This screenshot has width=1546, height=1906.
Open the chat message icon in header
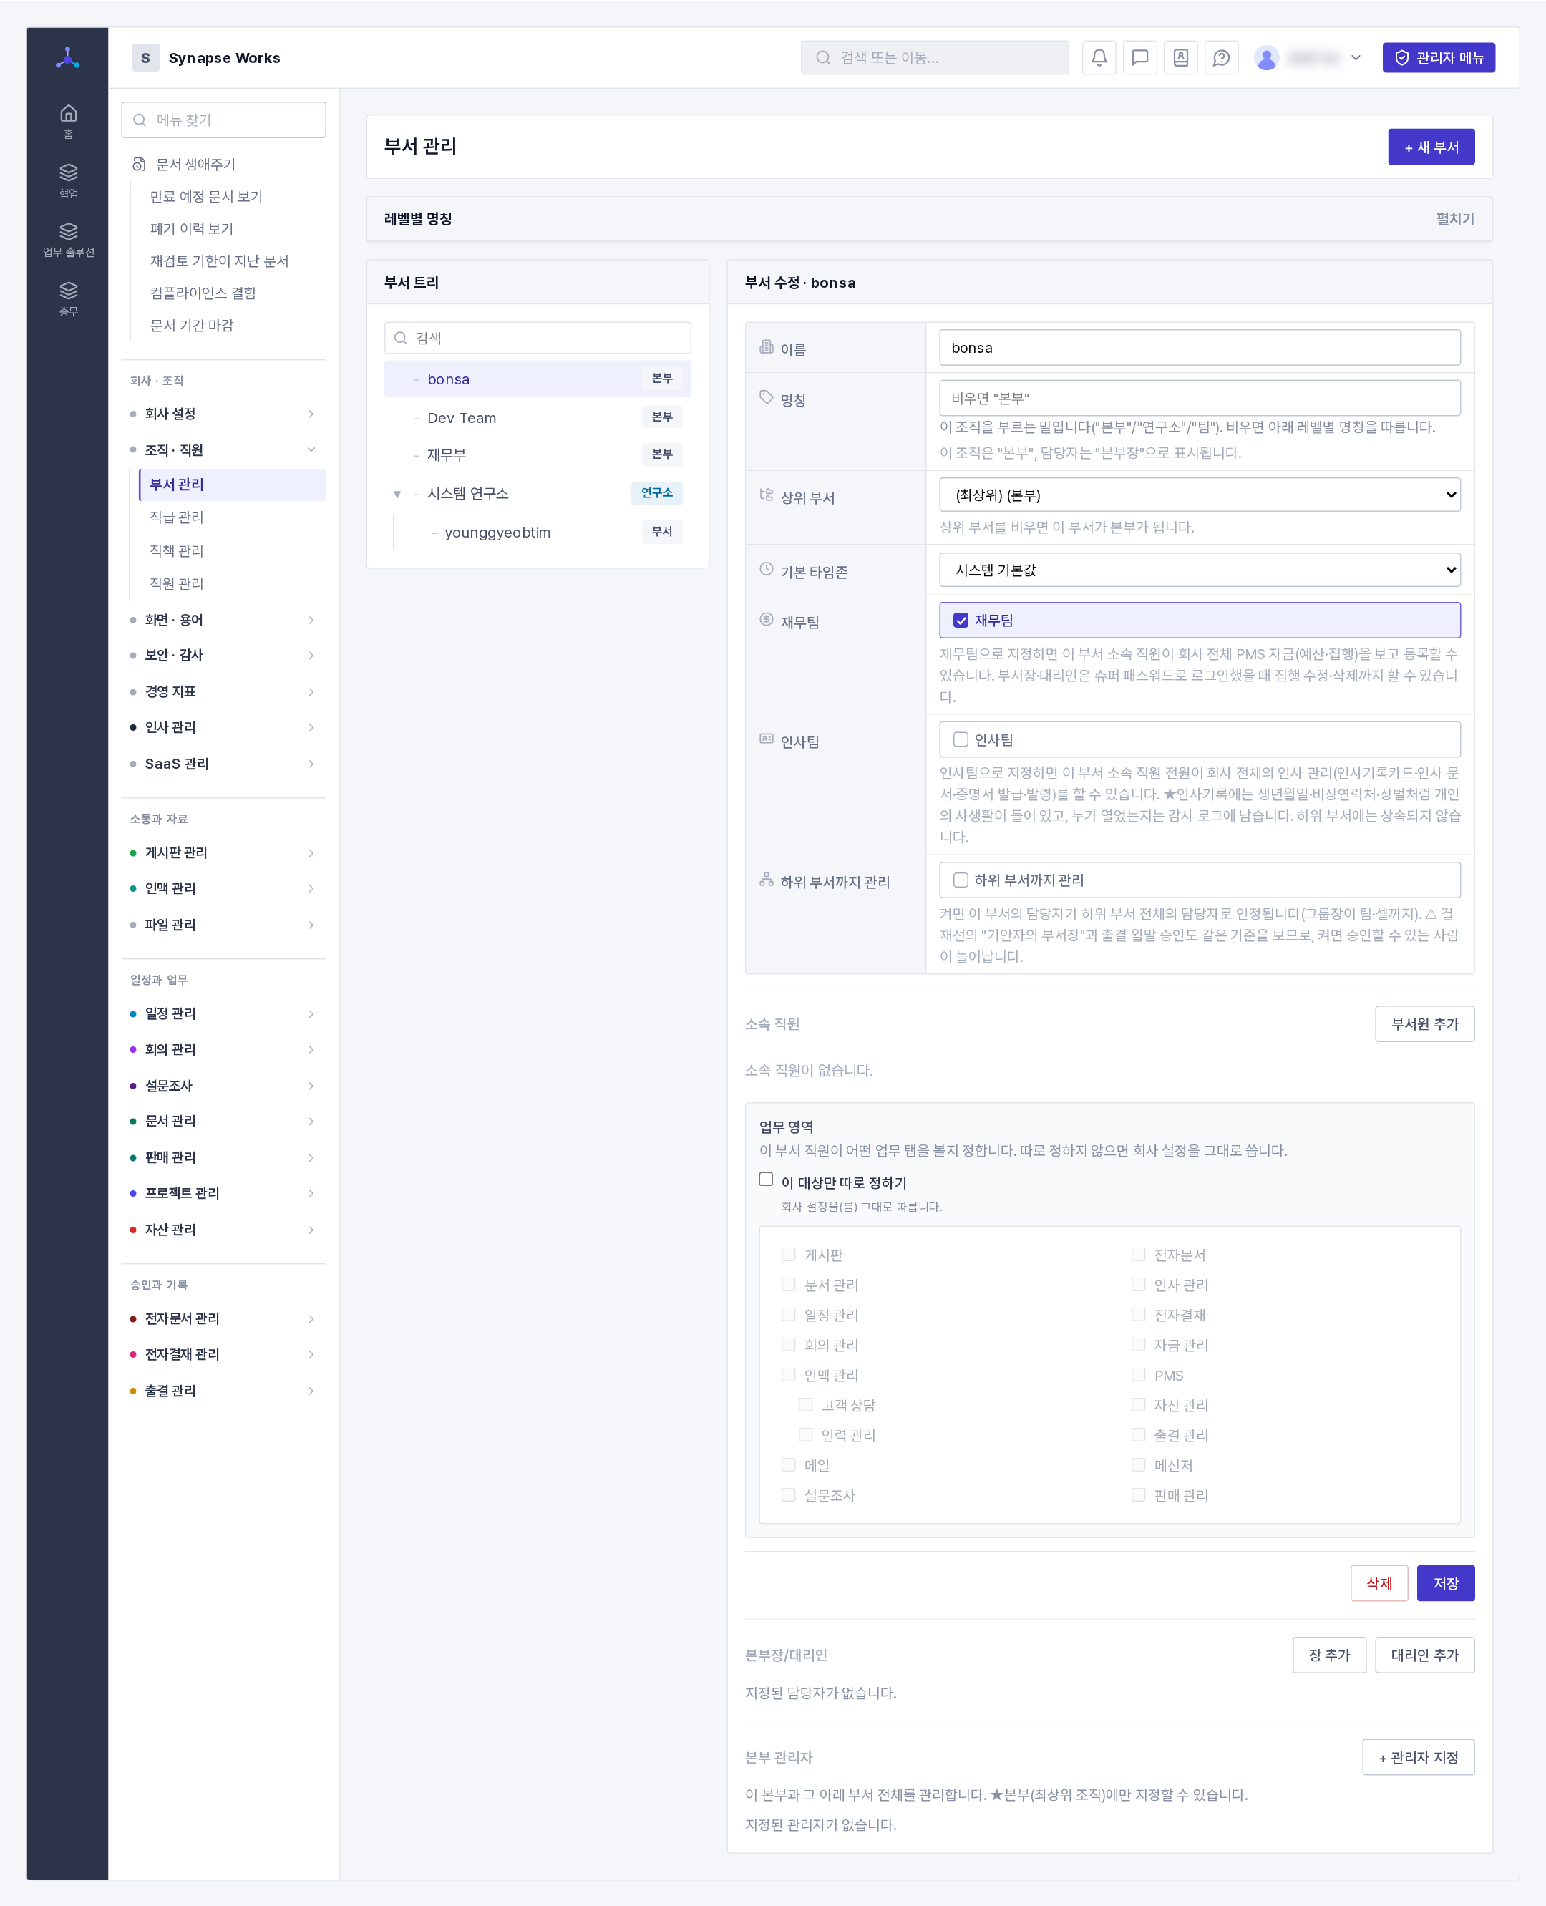point(1140,58)
